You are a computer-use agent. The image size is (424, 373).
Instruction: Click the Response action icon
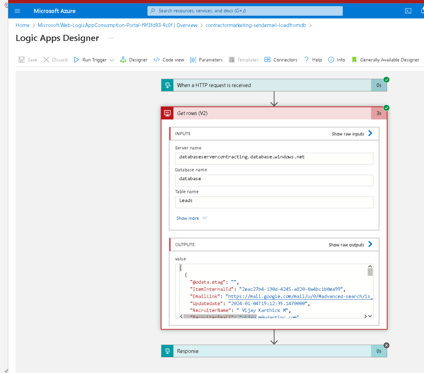tap(167, 351)
